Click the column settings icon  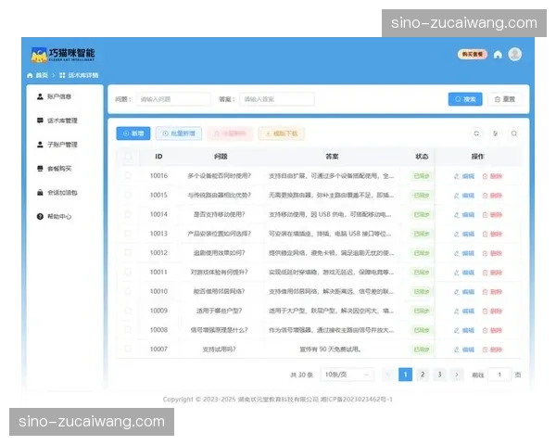(495, 133)
